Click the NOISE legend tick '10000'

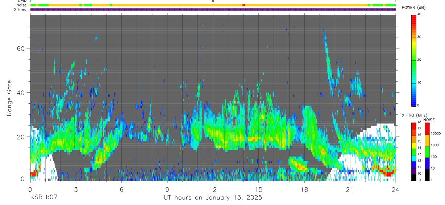pyautogui.click(x=436, y=133)
